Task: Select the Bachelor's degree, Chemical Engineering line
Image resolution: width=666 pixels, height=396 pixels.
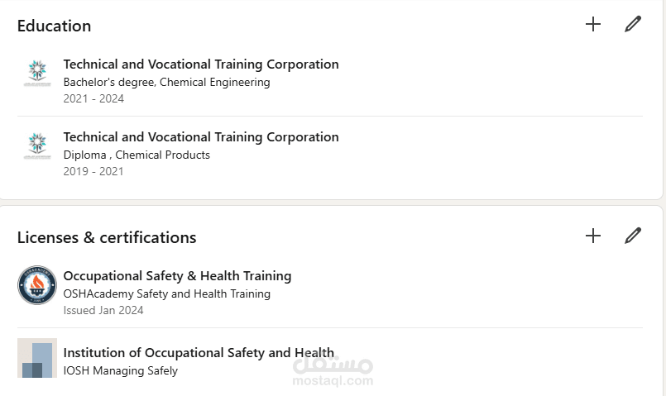Action: coord(166,83)
